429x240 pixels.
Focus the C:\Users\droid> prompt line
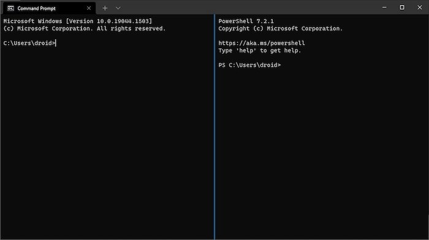[29, 43]
